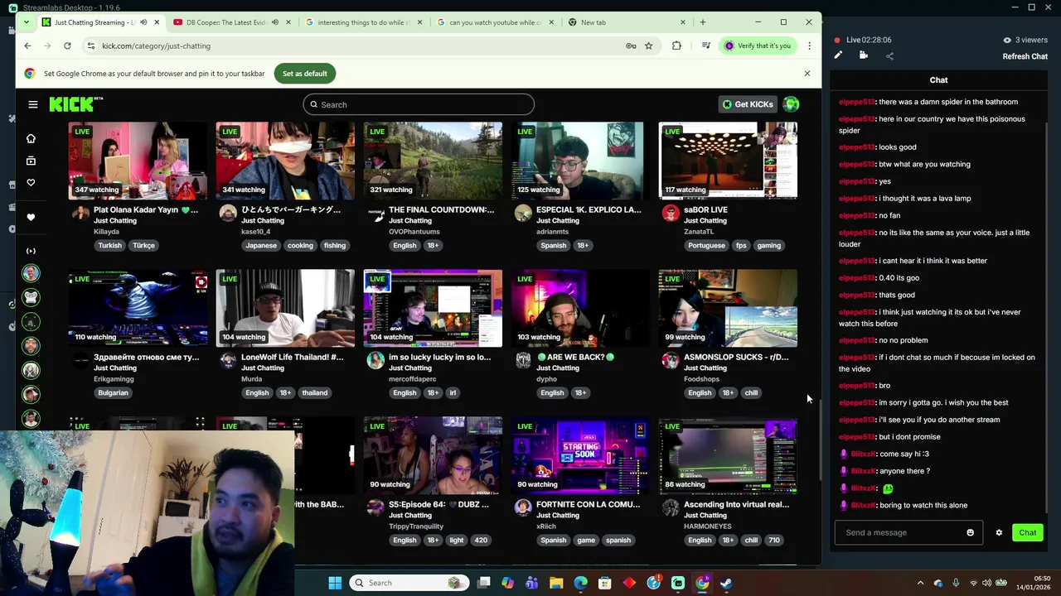Open File Explorer from the taskbar
Screen dimensions: 1061x596
pyautogui.click(x=556, y=583)
